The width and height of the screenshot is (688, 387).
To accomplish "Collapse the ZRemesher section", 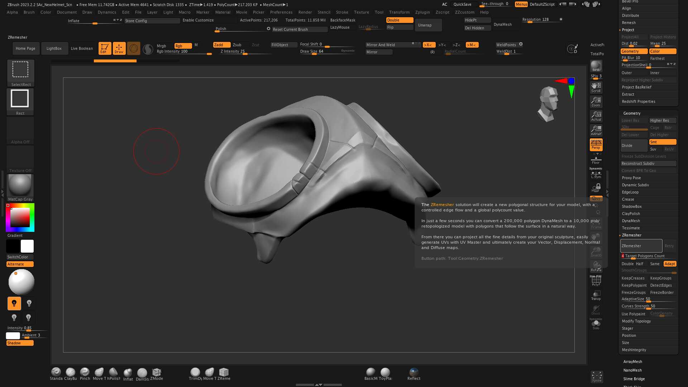I will (631, 235).
